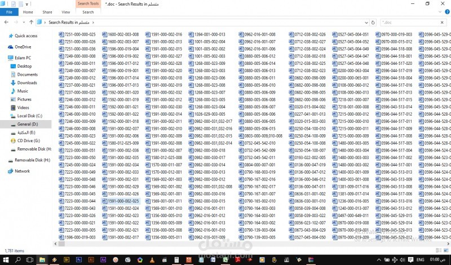
Task: Go up one folder level
Action: tap(31, 22)
